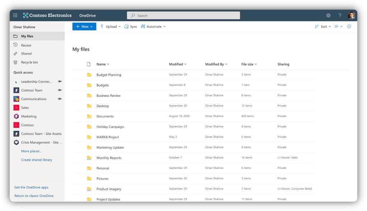Click Owner: Consumer Retail sharing status
Image resolution: width=367 pixels, height=211 pixels.
(x=295, y=189)
